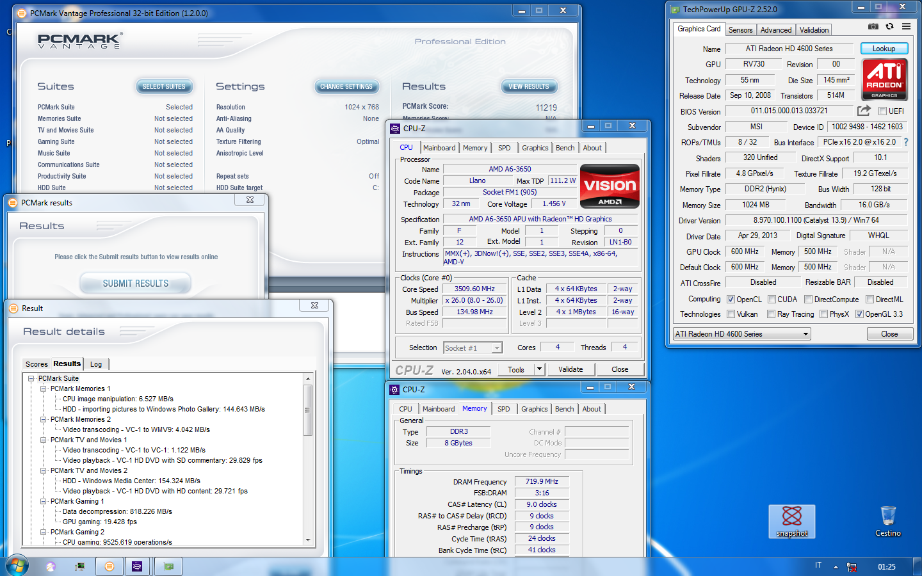Collapse the PCMark Memories 2 node
This screenshot has height=576, width=922.
point(43,419)
